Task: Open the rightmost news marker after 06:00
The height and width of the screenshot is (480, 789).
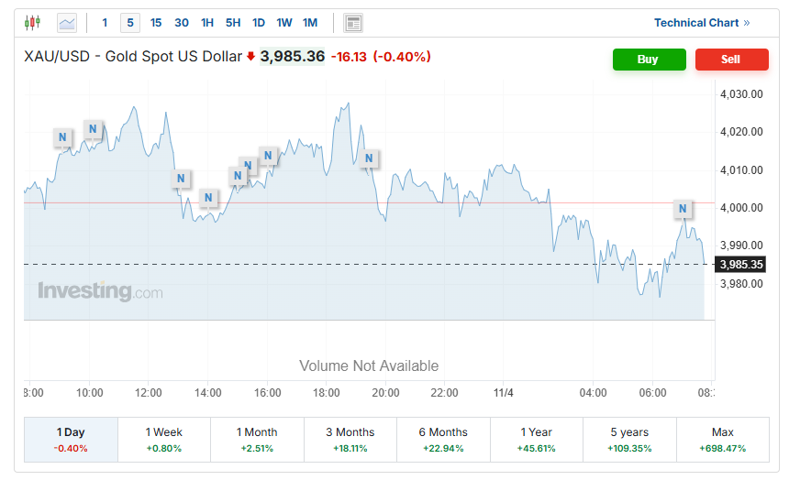Action: coord(683,210)
